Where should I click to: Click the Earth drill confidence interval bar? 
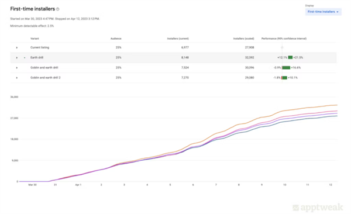[x=290, y=57]
